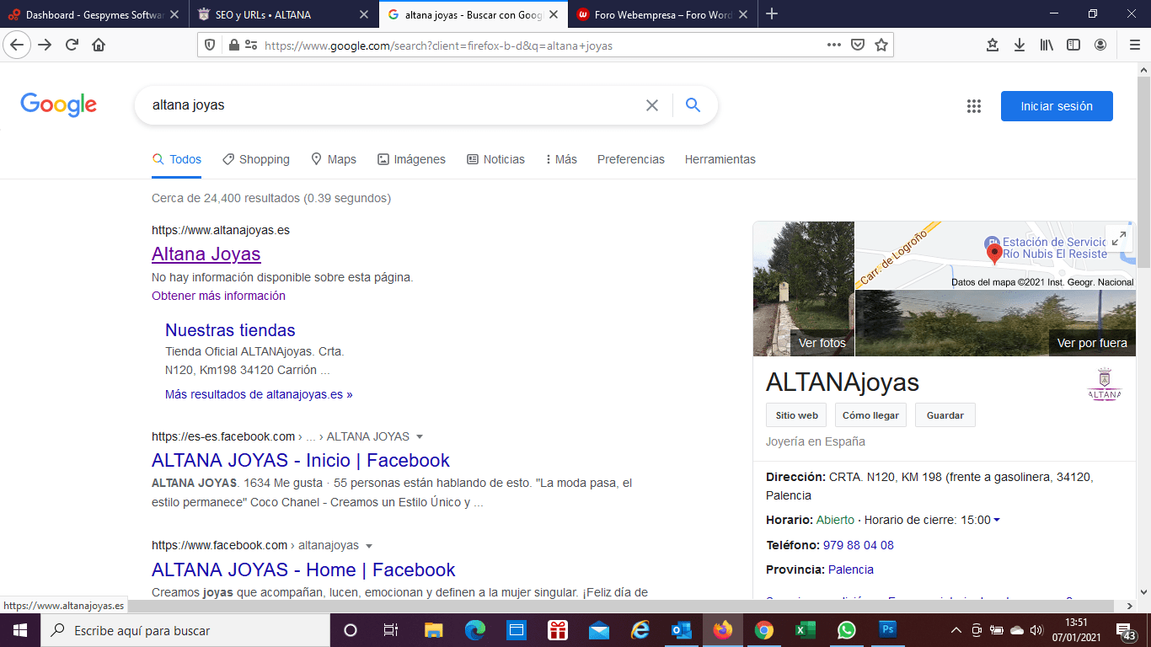Image resolution: width=1151 pixels, height=647 pixels.
Task: Click Más resultados de altanajoyas.es
Action: tap(259, 394)
